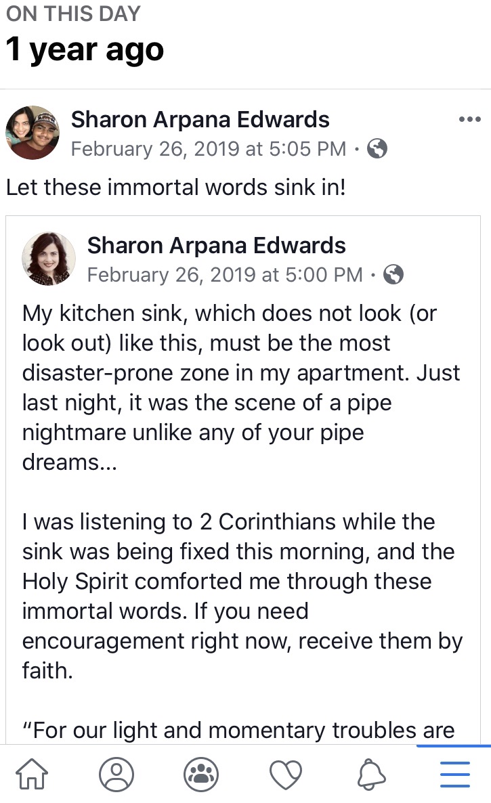Open the Dating heart icon
This screenshot has width=491, height=803.
pos(285,773)
